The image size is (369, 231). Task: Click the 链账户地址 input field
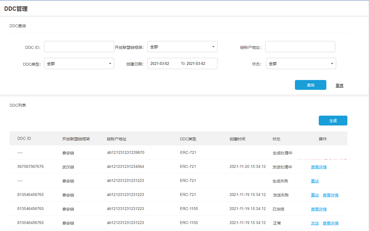click(x=300, y=47)
